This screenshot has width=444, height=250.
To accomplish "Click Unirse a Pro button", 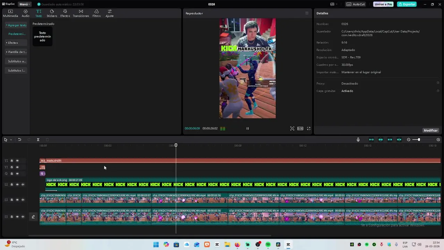I will (383, 4).
